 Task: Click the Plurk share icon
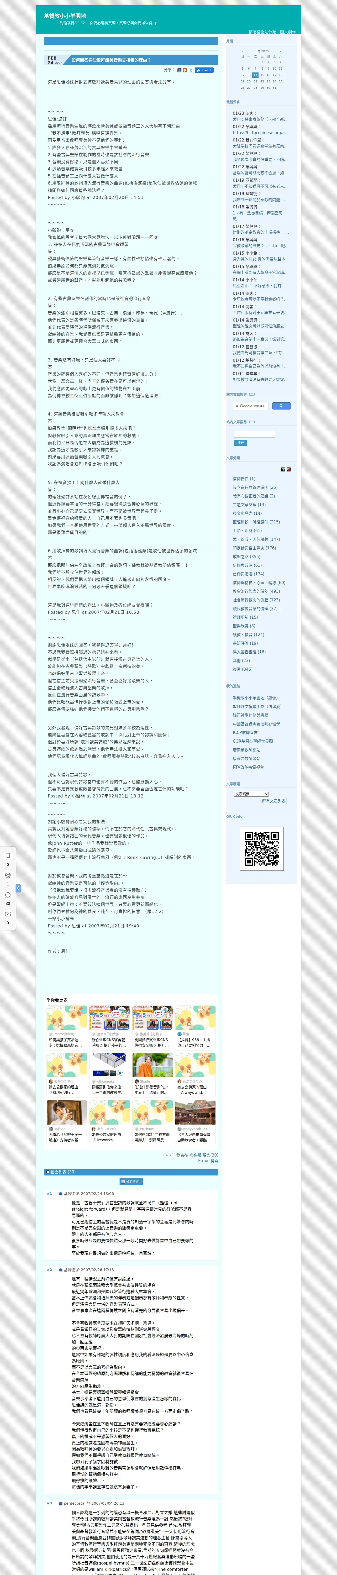185,70
